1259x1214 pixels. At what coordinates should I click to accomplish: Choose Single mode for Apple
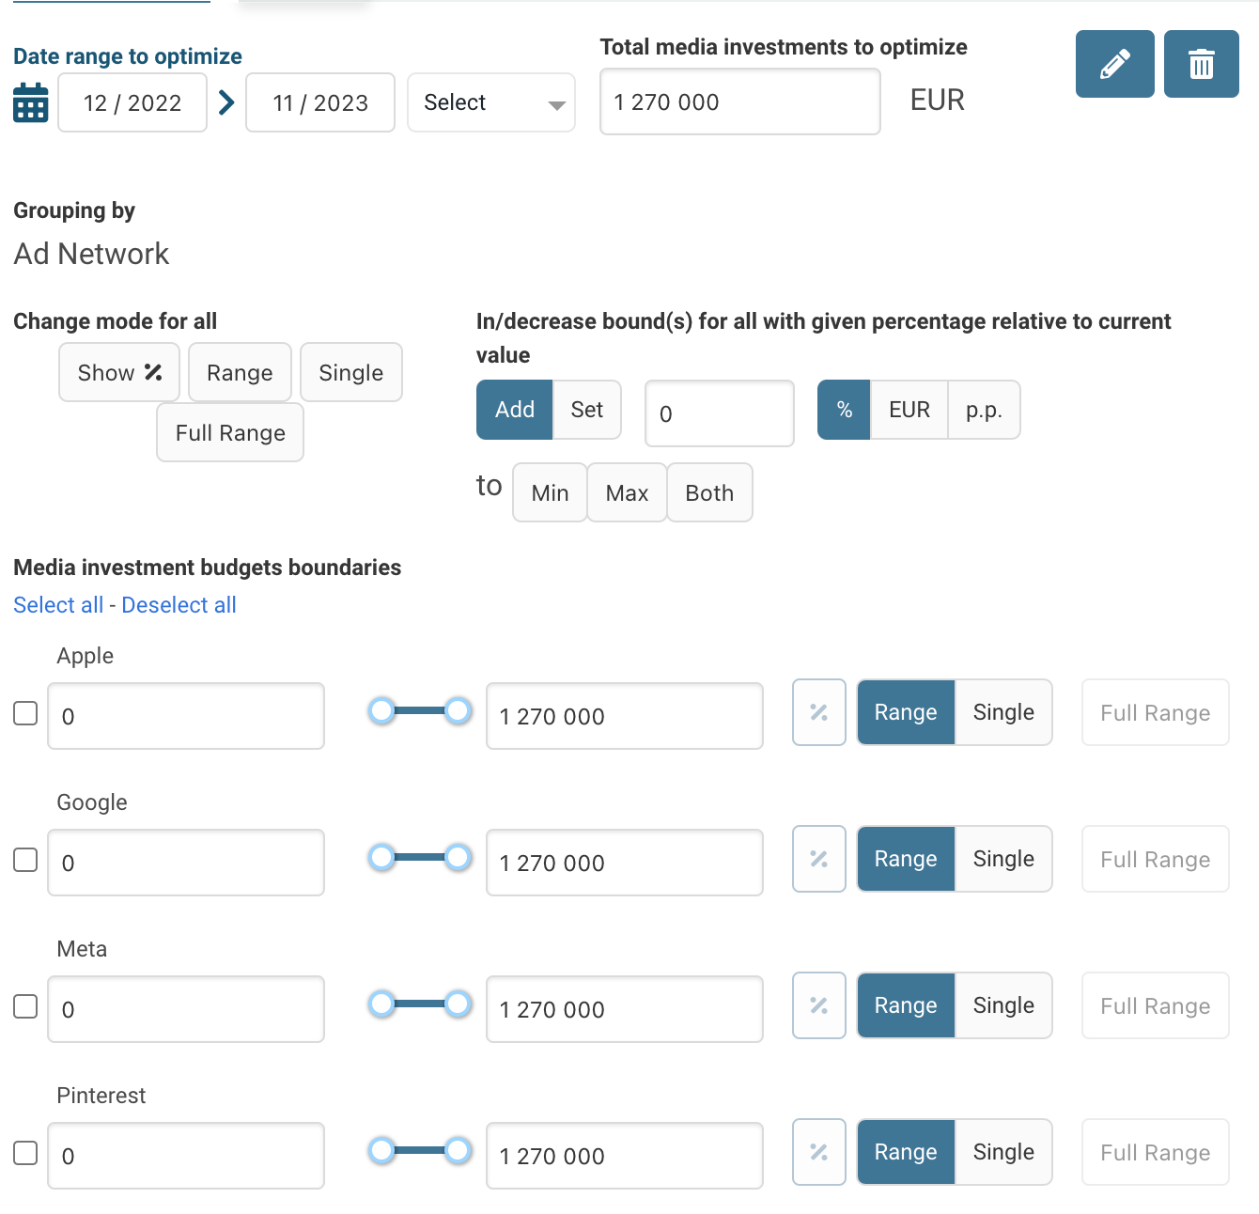[1003, 712]
